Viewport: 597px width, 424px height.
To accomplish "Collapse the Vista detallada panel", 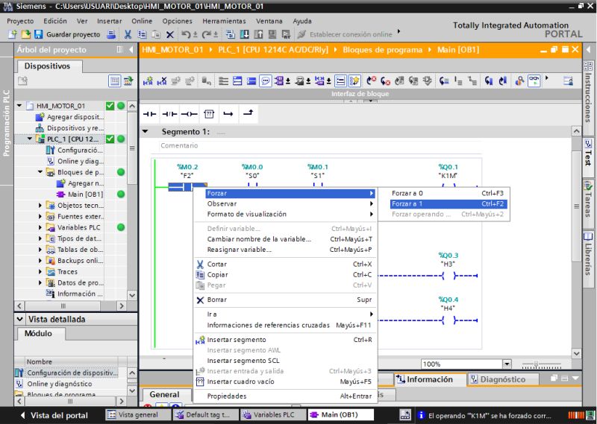I will [x=19, y=319].
